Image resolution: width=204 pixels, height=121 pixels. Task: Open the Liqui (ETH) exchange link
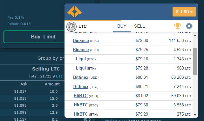click(x=81, y=68)
